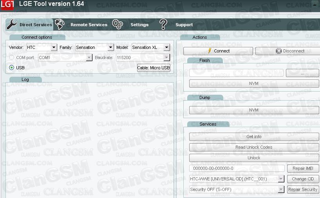Click the gears icon for Settings
This screenshot has height=198, width=320.
tap(118, 25)
